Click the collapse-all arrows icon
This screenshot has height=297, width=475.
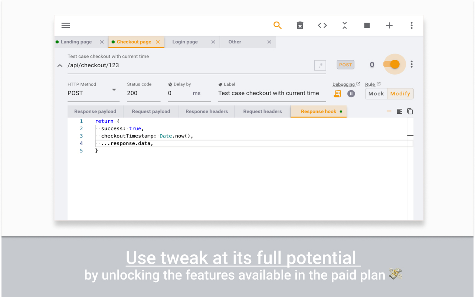pyautogui.click(x=344, y=25)
